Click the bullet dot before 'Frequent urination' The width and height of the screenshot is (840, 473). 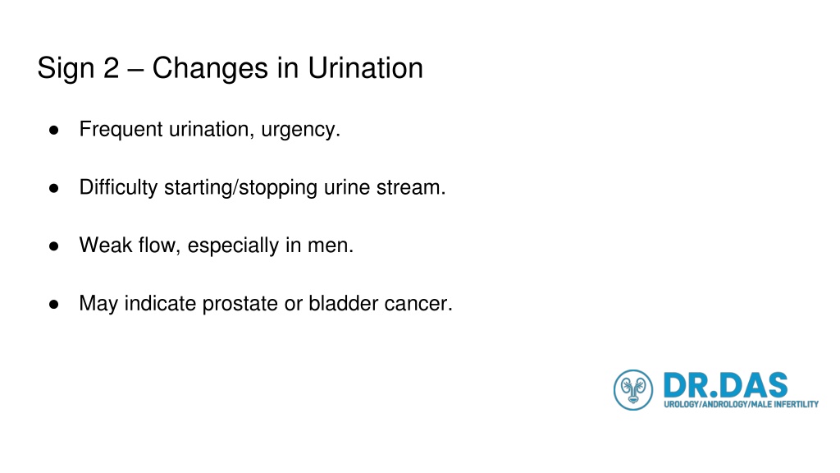(53, 130)
